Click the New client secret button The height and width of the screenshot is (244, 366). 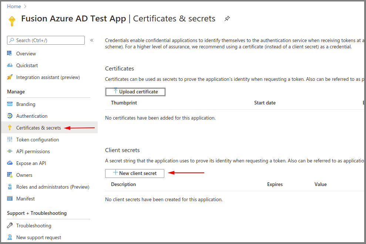135,173
